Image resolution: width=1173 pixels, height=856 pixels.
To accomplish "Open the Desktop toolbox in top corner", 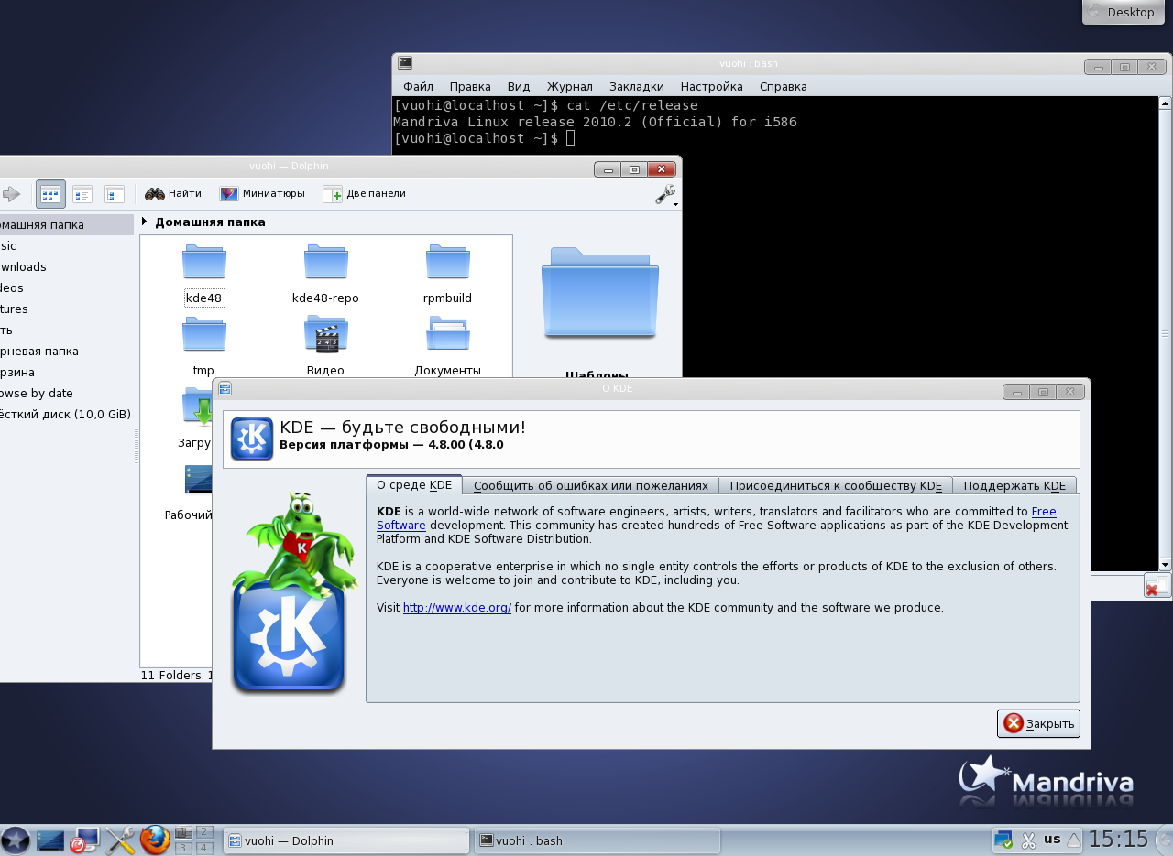I will 1123,12.
